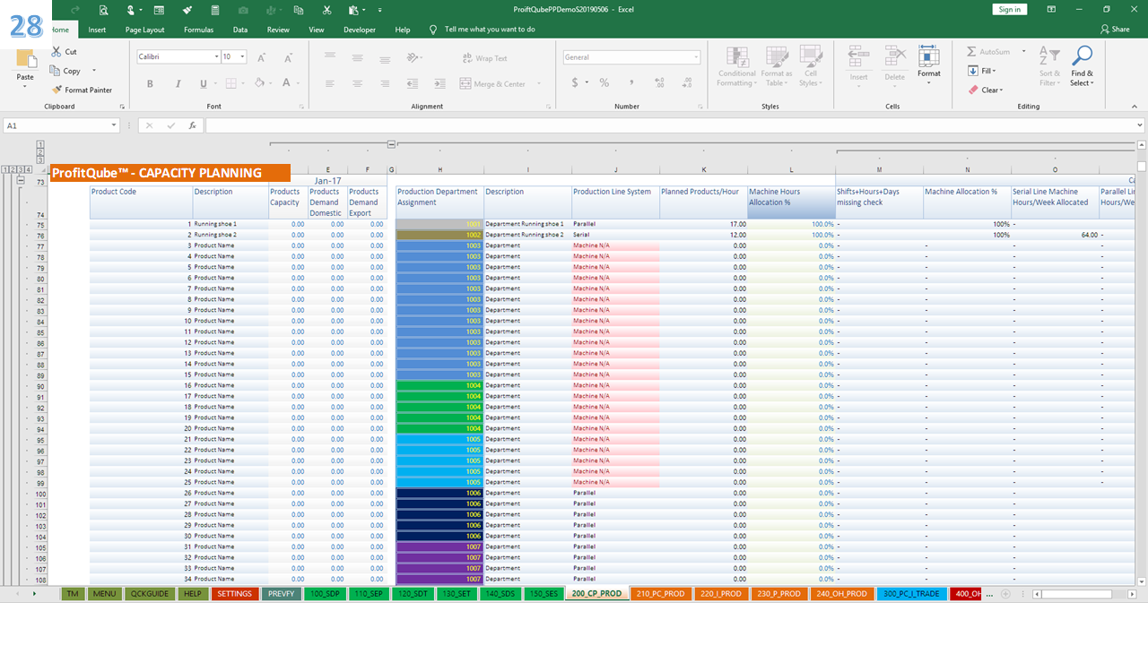Open the Insert ribbon tab
The width and height of the screenshot is (1148, 645).
click(97, 30)
